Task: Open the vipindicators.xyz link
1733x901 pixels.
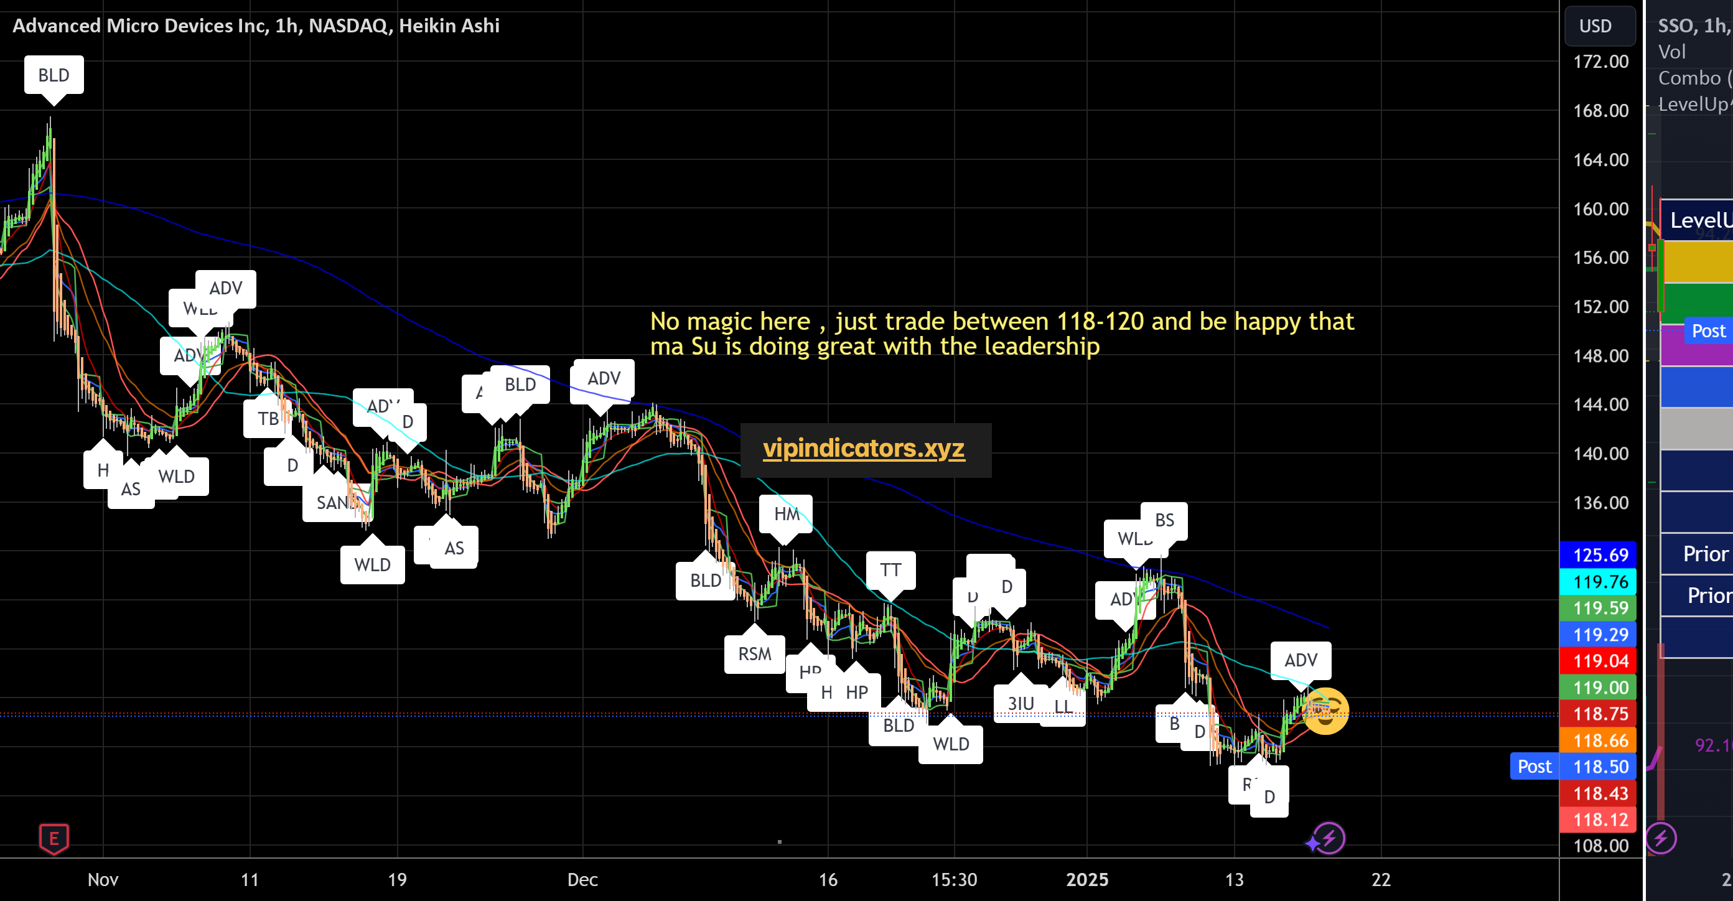Action: 864,449
